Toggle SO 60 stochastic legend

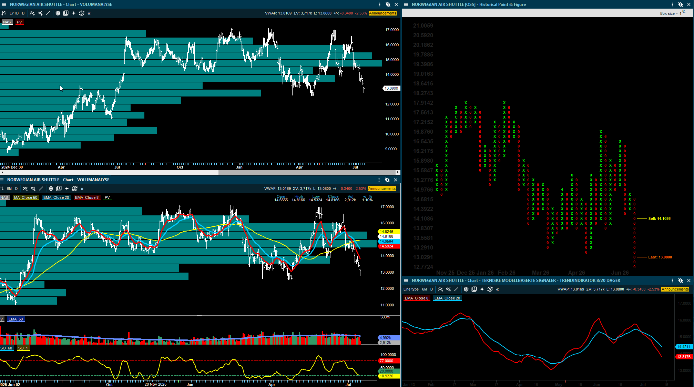tap(7, 348)
